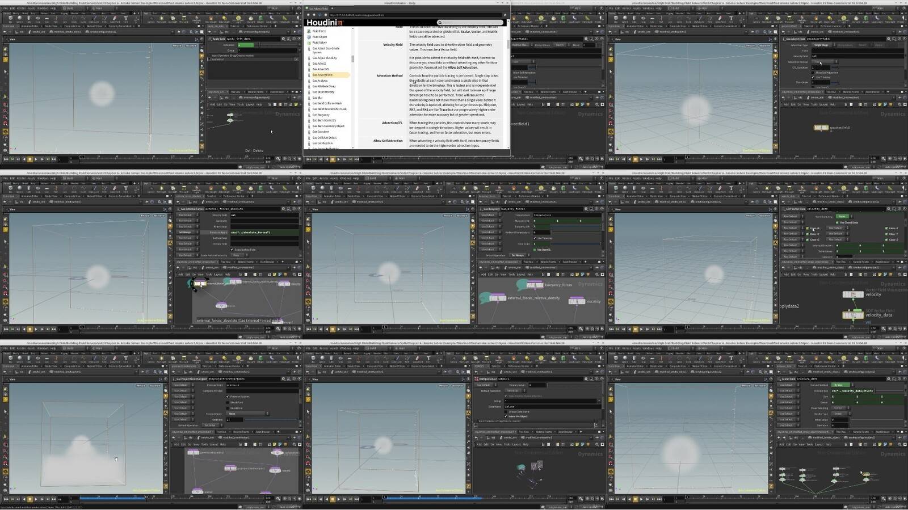Open the Gas Calculate help sidebar link
Screen dimensions: 908x510
tap(321, 132)
